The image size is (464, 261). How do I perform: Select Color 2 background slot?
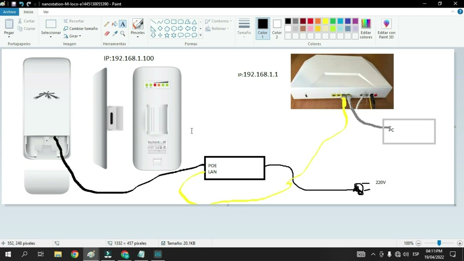[277, 29]
